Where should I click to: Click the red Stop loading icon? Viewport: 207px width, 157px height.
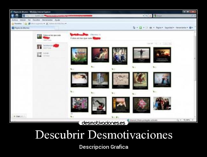150,16
